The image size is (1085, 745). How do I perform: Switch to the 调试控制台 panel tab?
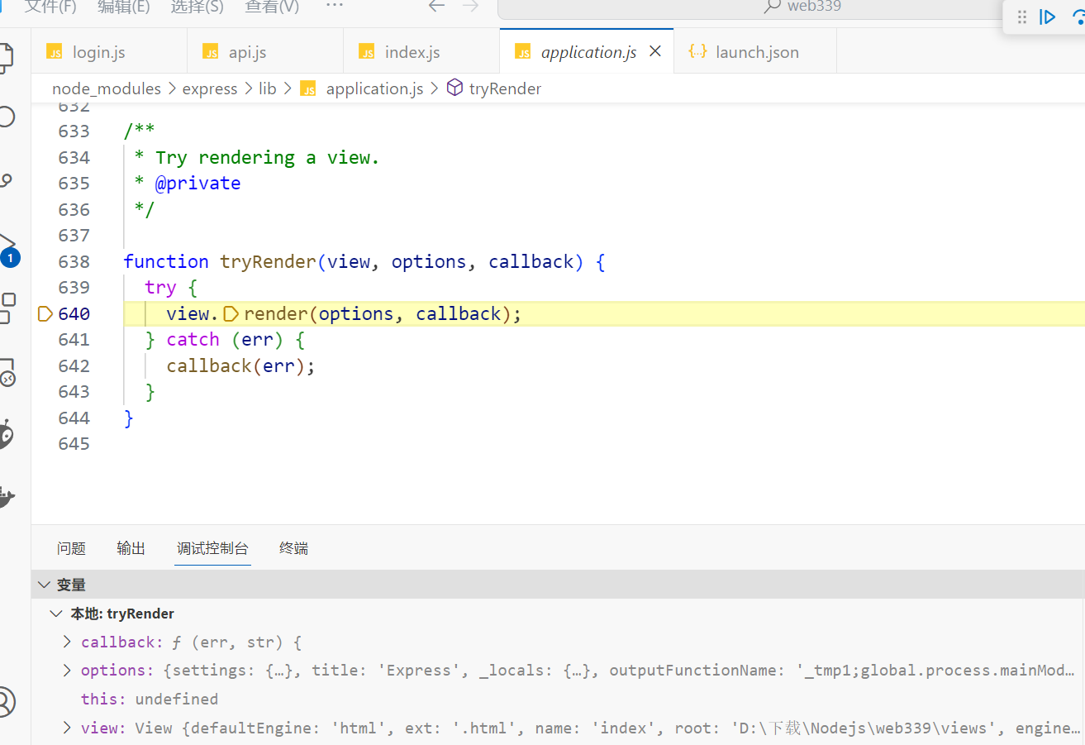click(212, 548)
